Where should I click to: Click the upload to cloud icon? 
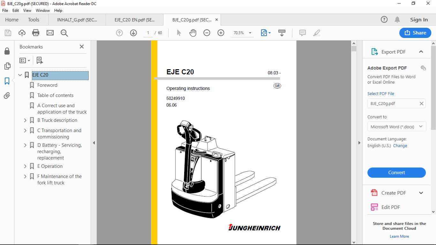click(22, 33)
